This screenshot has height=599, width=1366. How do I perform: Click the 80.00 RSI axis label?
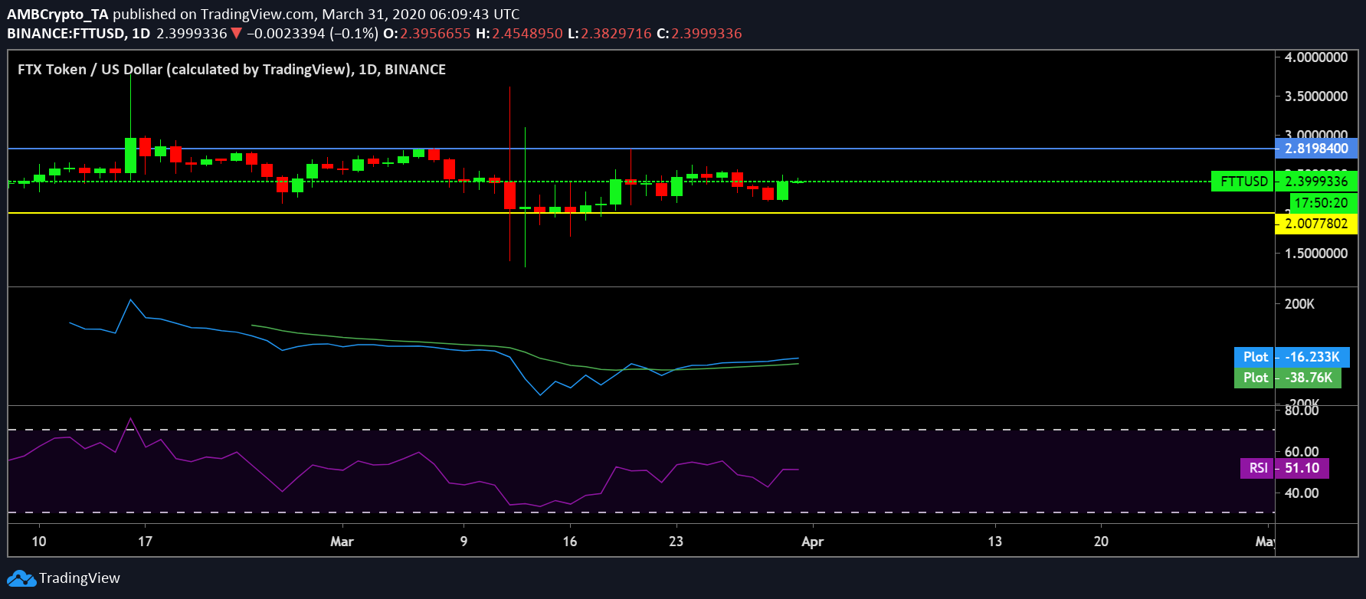pos(1302,411)
